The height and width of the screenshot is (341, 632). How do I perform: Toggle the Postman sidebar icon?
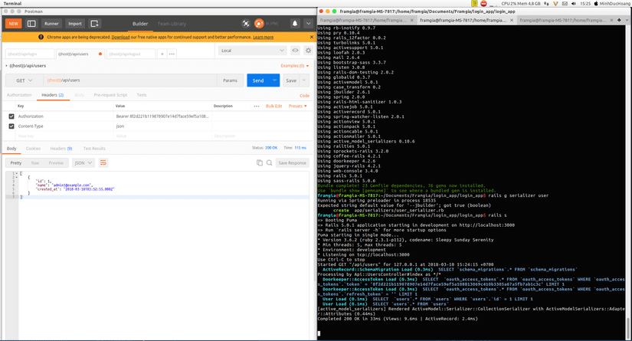pyautogui.click(x=31, y=24)
